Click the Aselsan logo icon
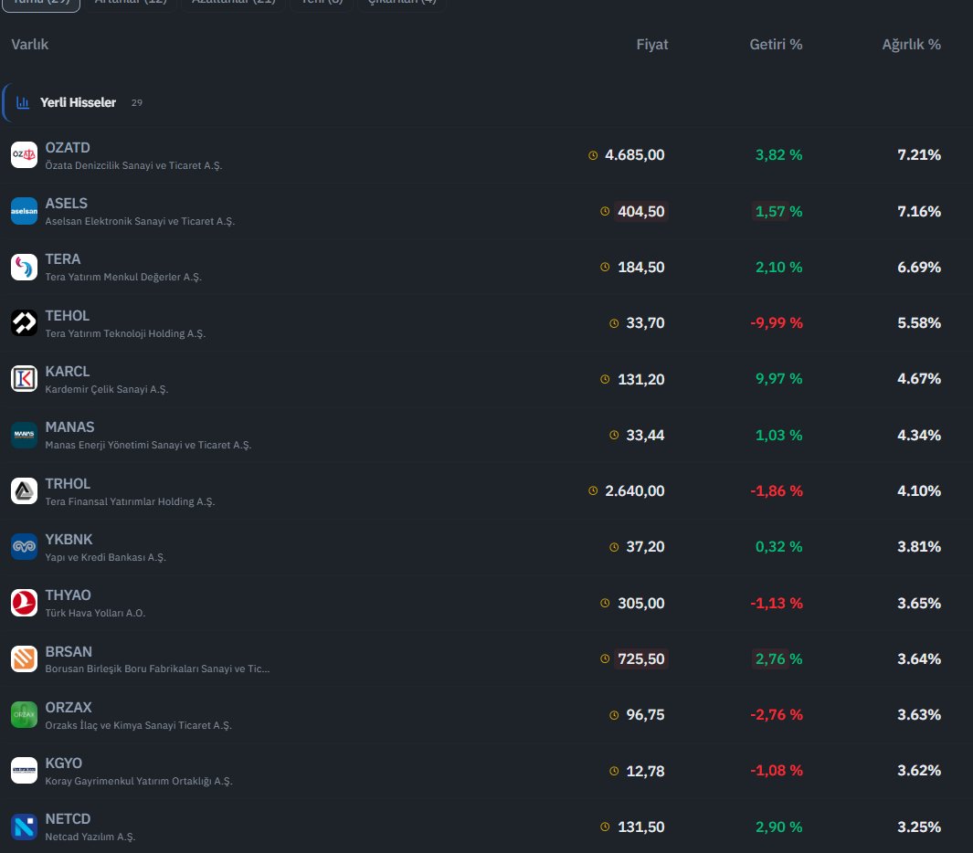 [x=24, y=211]
